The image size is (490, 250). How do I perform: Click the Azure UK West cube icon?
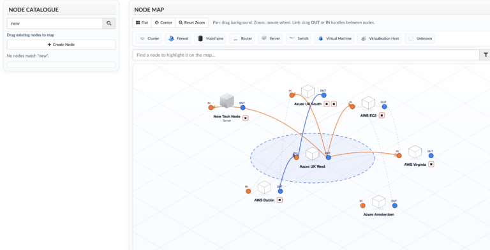click(x=312, y=154)
